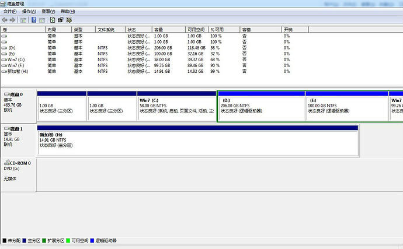Open the 操作(A) menu
The width and height of the screenshot is (403, 249).
coord(29,11)
